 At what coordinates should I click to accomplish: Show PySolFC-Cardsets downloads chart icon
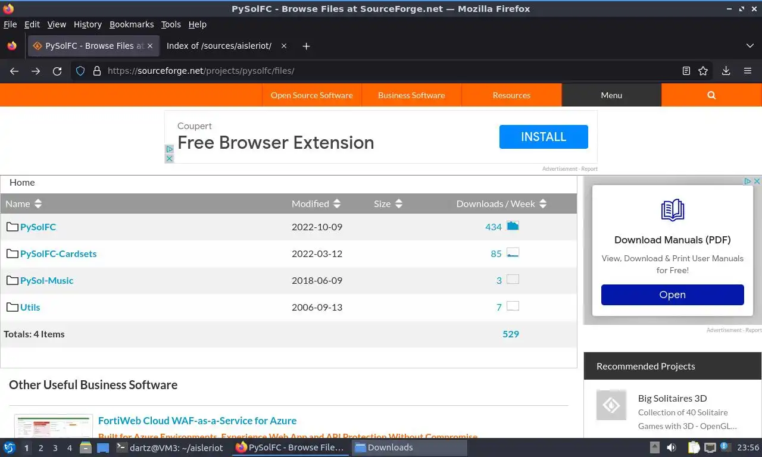click(x=513, y=252)
